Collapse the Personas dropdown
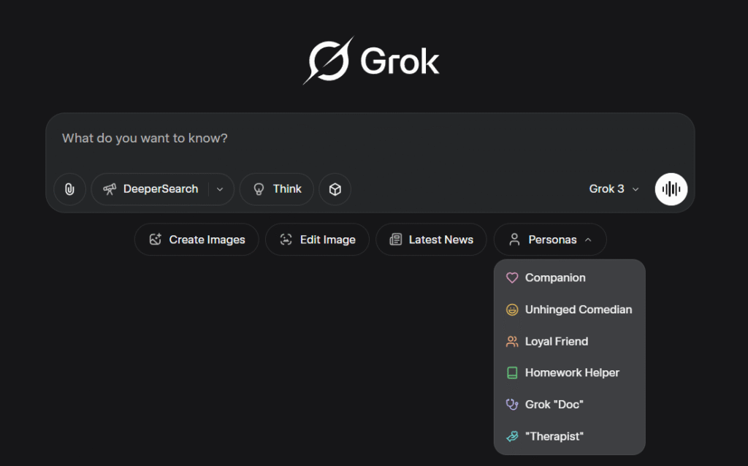Screen dimensions: 748x466 tap(550, 240)
